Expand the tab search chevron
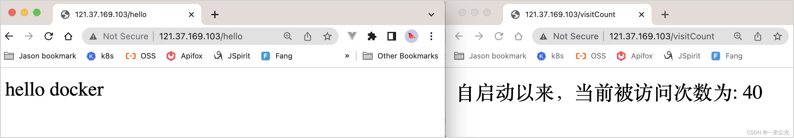Screen dimensions: 794x138 [431, 15]
